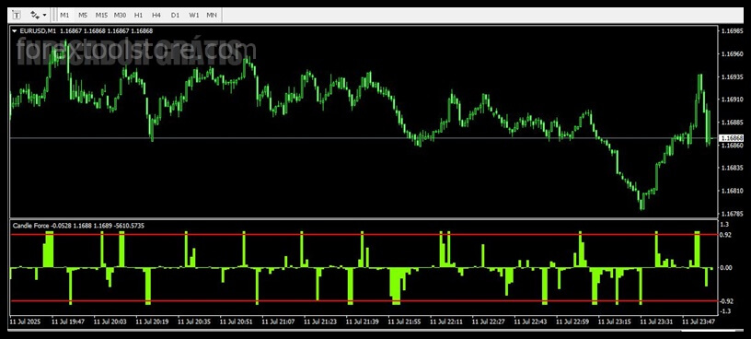This screenshot has width=751, height=339.
Task: Set chart to H4 timeframe
Action: point(156,15)
